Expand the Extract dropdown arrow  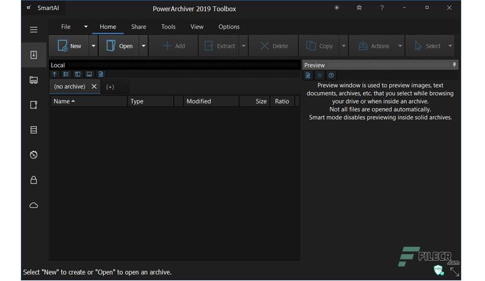point(244,46)
